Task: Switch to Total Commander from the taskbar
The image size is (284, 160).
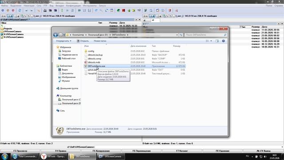Action: [x=25, y=156]
